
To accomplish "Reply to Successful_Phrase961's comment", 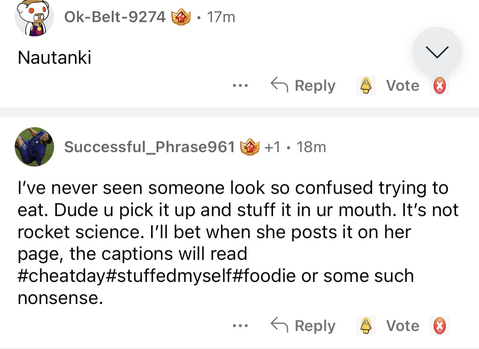I will (303, 326).
